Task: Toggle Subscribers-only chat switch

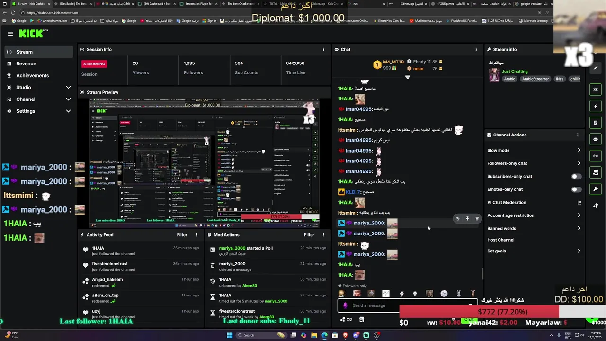Action: tap(576, 177)
